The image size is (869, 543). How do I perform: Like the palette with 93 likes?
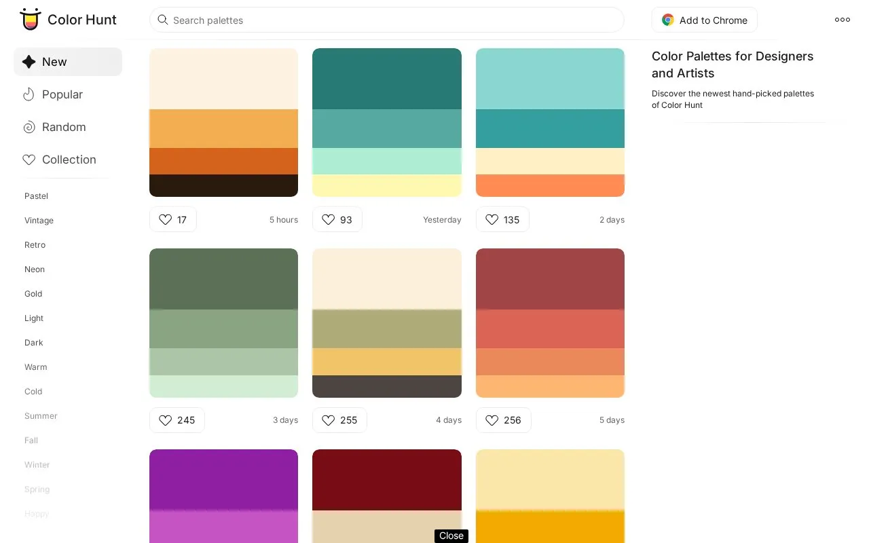337,219
